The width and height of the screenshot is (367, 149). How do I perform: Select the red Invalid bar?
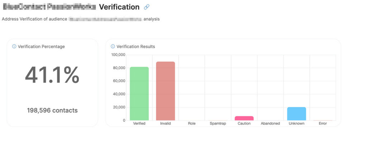point(166,91)
